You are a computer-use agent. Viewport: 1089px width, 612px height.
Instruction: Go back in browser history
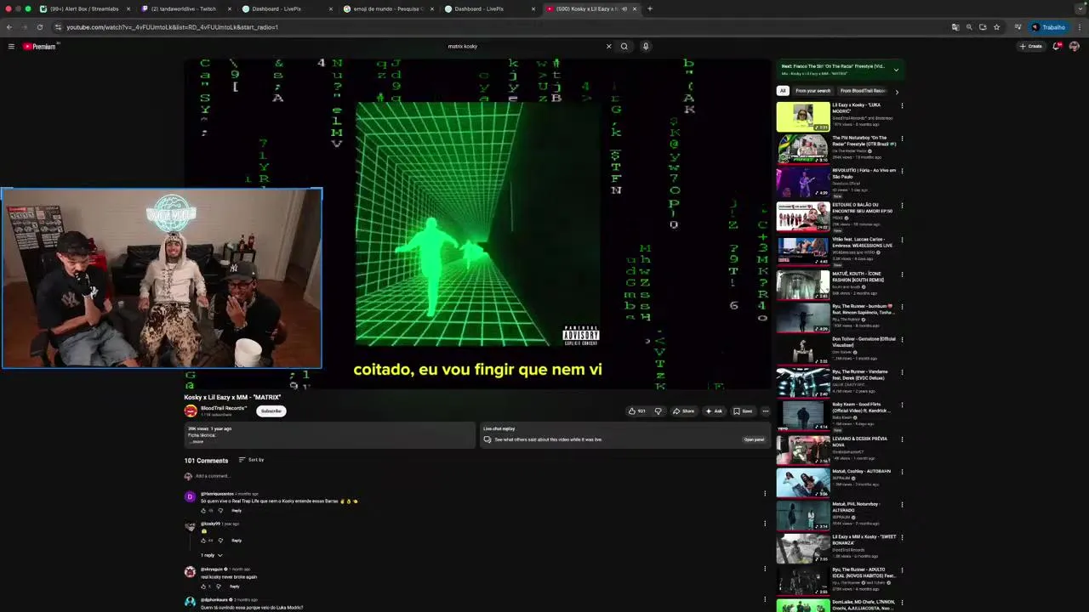coord(9,27)
